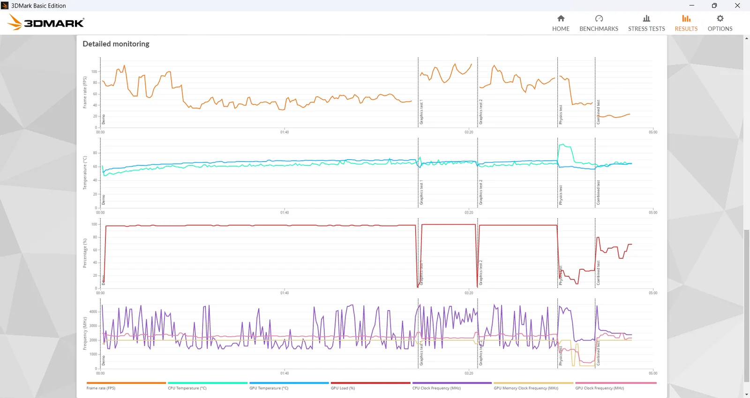The image size is (750, 398).
Task: Select the RESULTS tab
Action: click(686, 23)
